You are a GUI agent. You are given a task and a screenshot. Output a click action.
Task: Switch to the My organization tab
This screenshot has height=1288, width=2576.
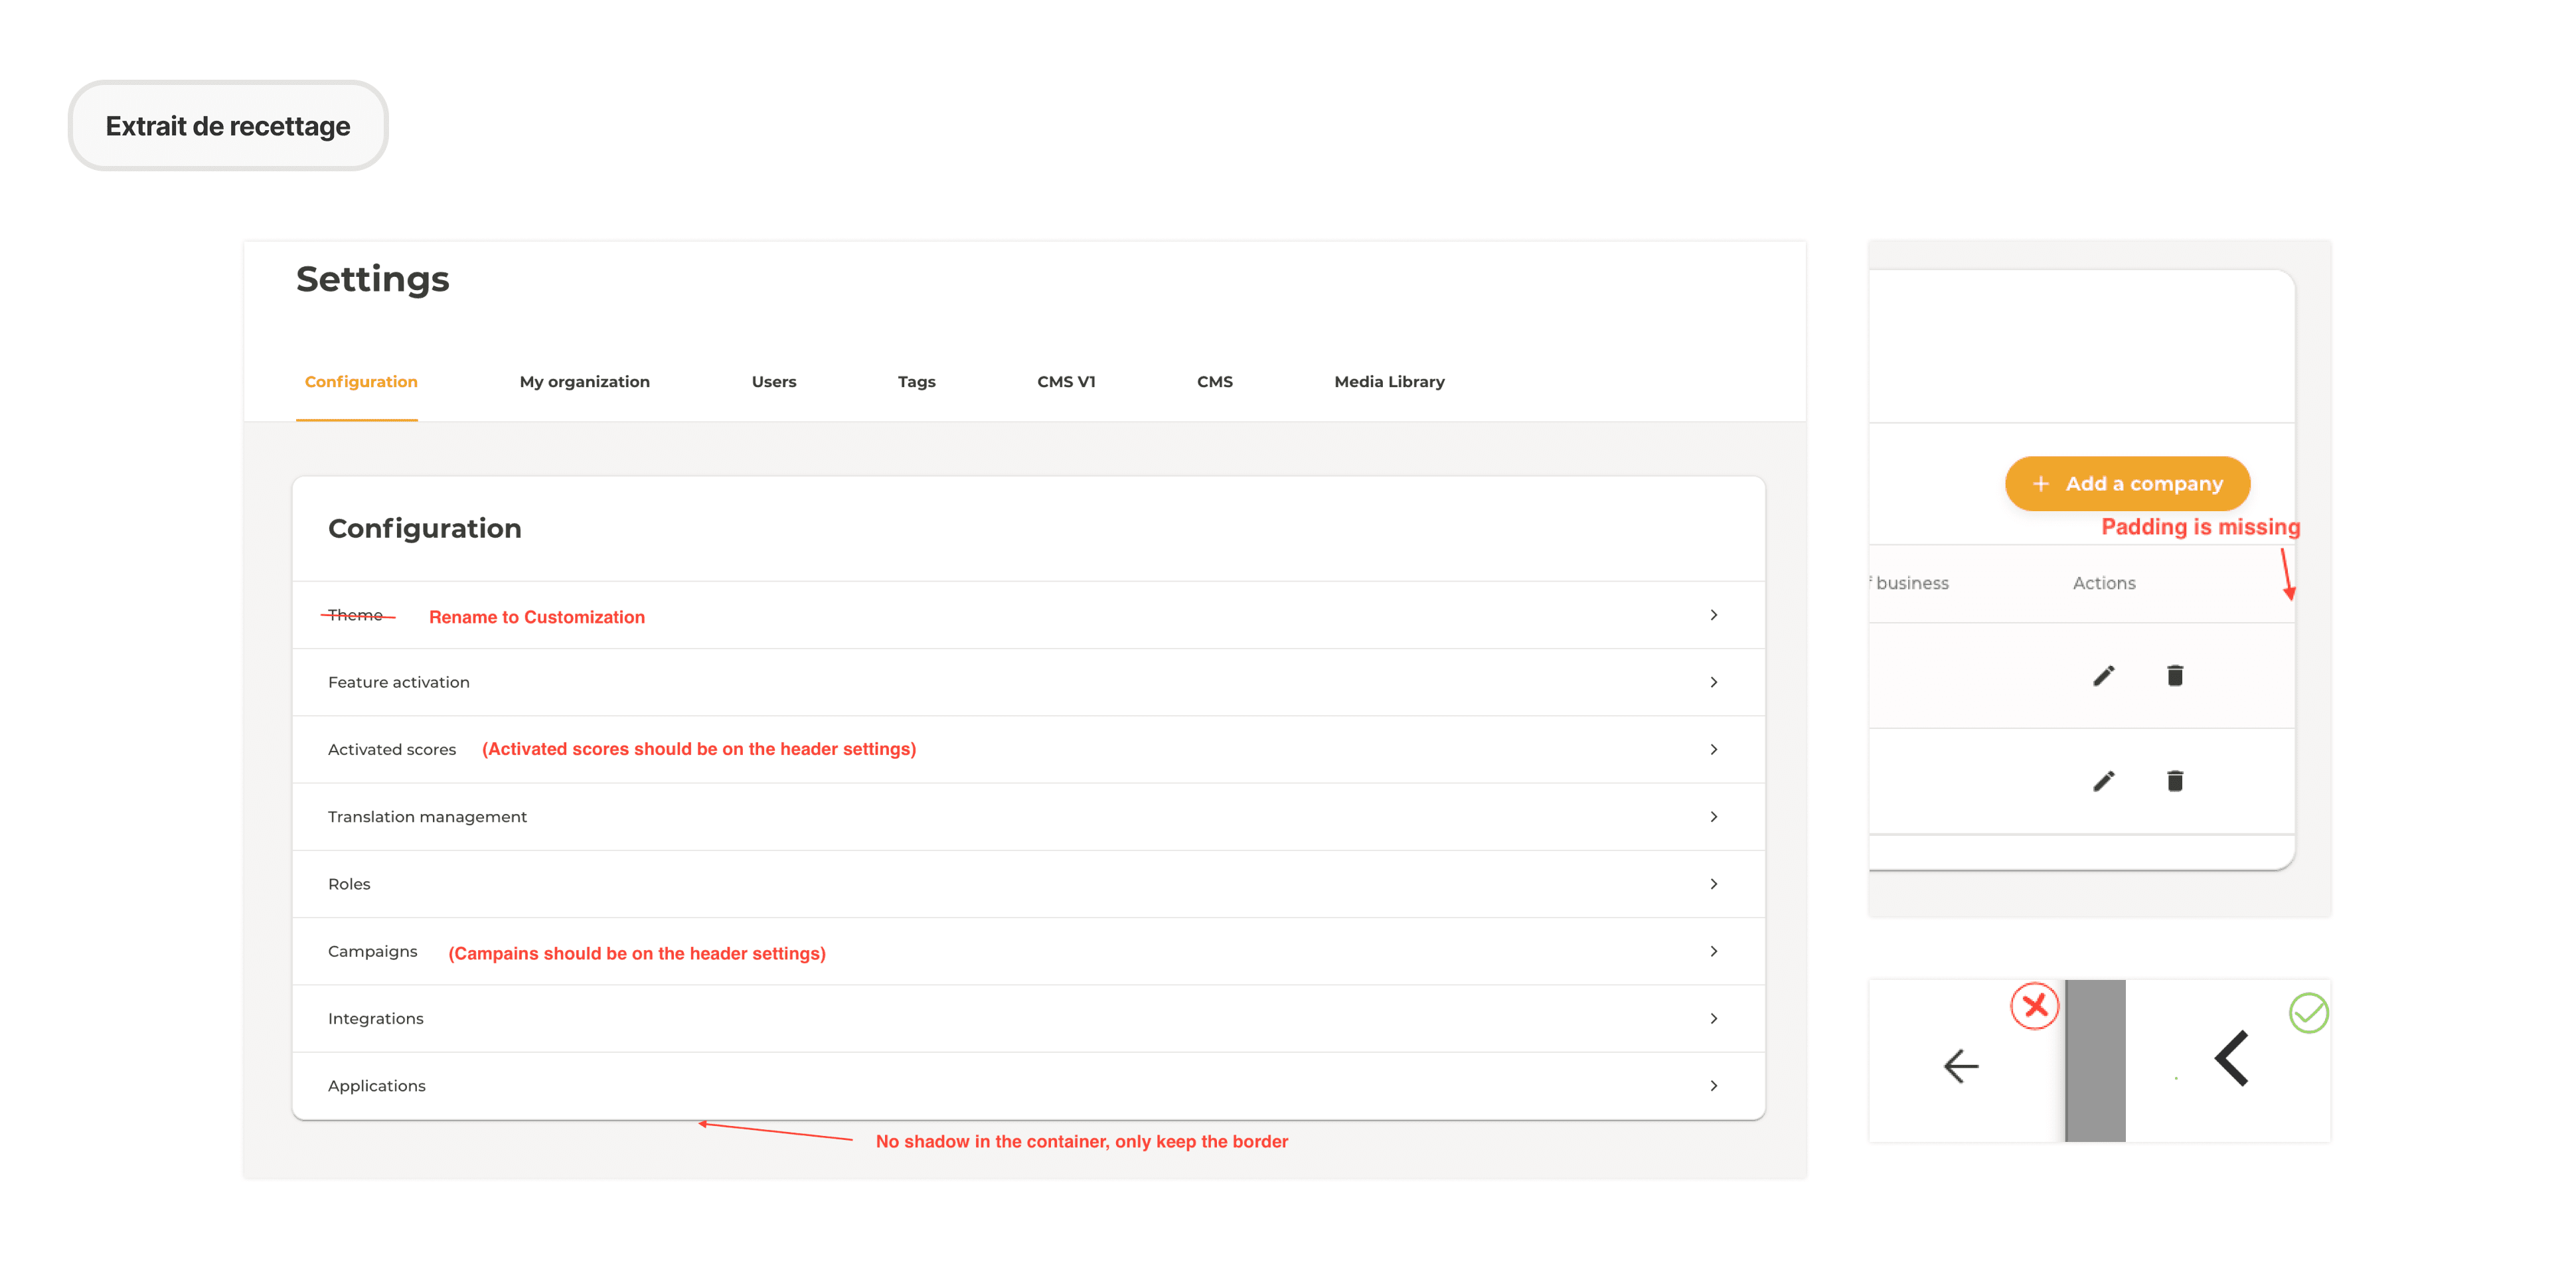[x=584, y=382]
